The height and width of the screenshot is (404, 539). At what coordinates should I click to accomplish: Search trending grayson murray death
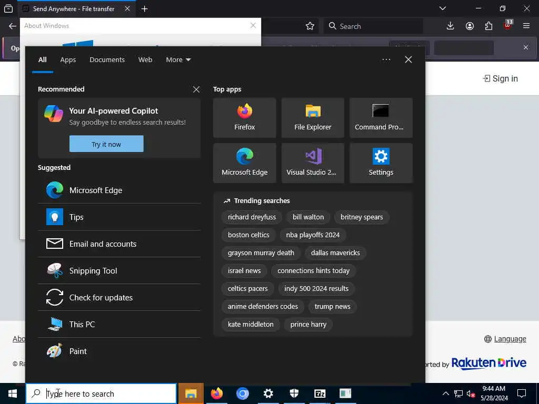point(261,253)
